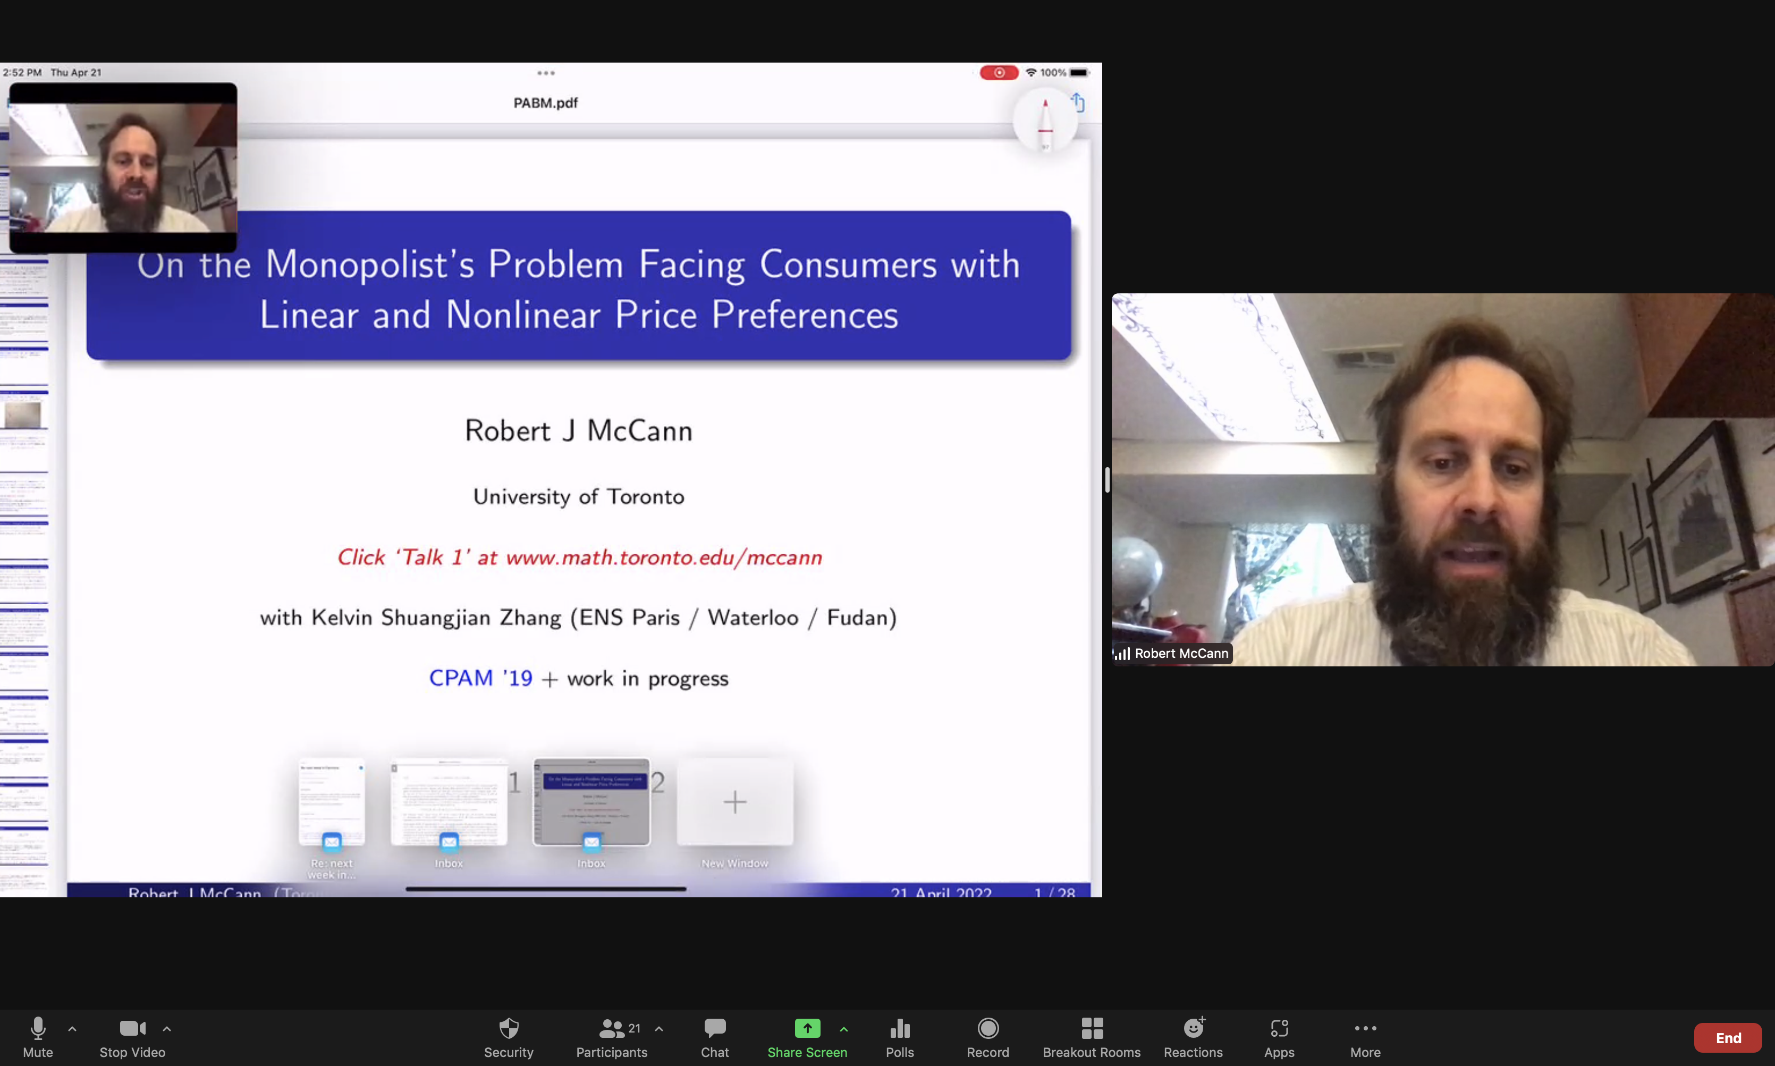Screen dimensions: 1775x1066
Task: Click the divider handle between share and video
Action: tap(1107, 479)
